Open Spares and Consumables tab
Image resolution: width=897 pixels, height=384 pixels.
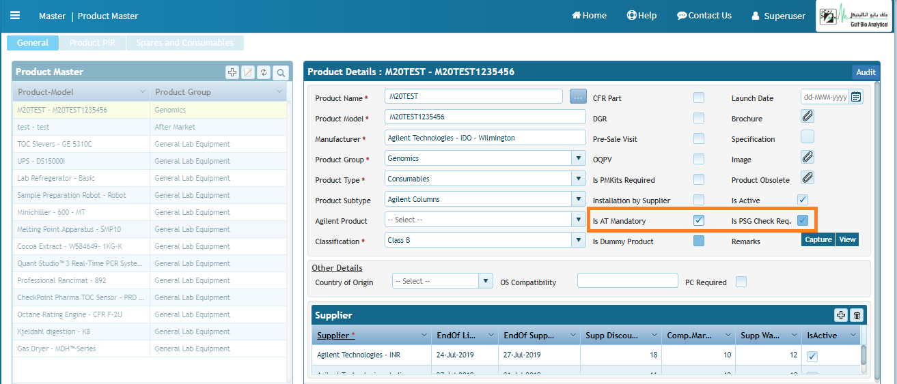click(x=184, y=42)
